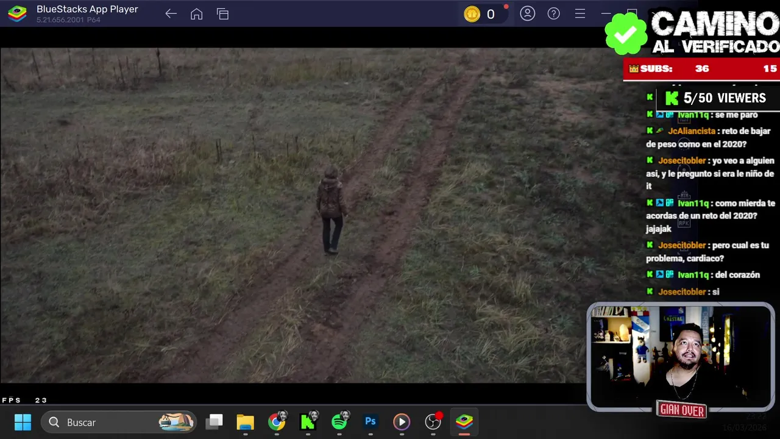Open the BlueStacks help question mark
The image size is (780, 439).
(553, 13)
